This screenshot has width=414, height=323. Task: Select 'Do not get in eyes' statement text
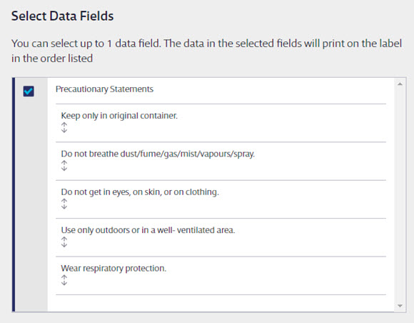point(140,192)
